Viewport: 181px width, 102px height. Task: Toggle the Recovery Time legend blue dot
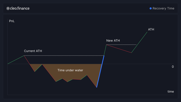150,8
